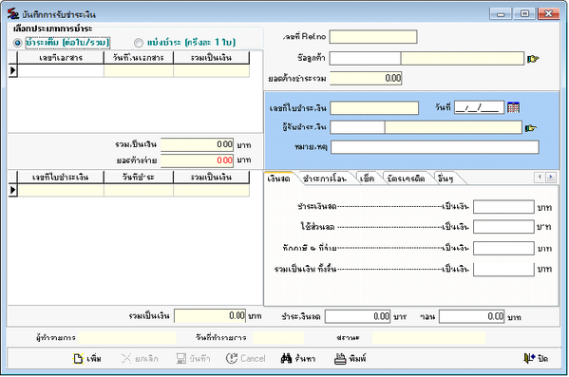Minimize the window
This screenshot has width=569, height=377.
click(501, 14)
